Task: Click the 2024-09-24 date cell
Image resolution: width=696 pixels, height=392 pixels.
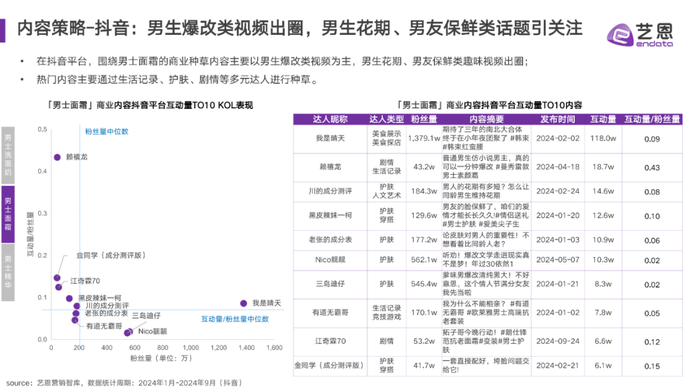Action: tap(558, 341)
